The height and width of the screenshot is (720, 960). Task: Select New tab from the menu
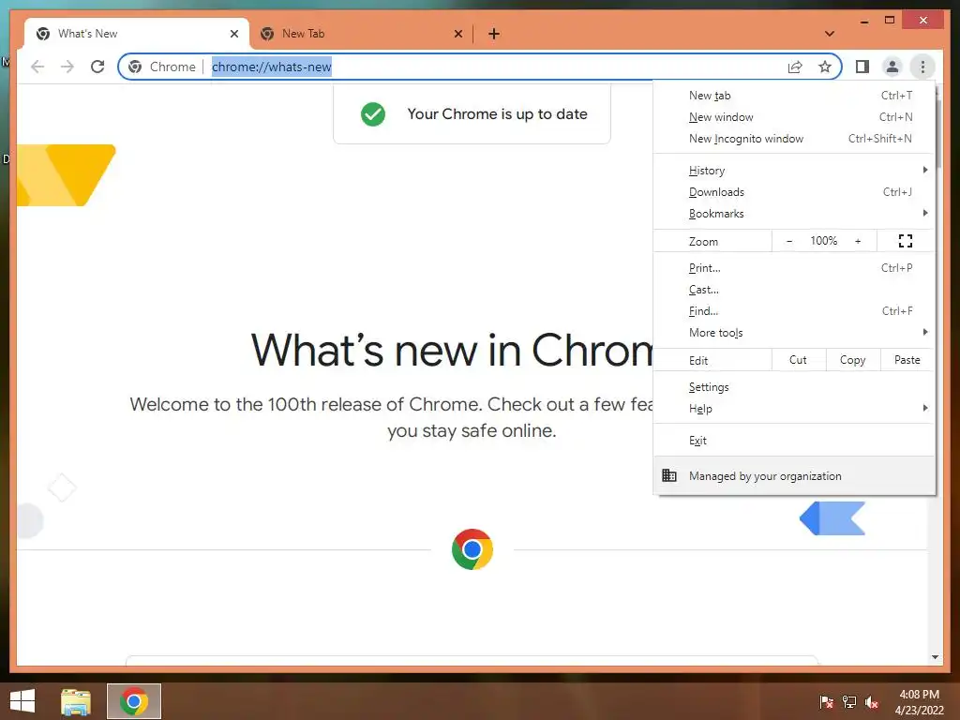pyautogui.click(x=795, y=96)
